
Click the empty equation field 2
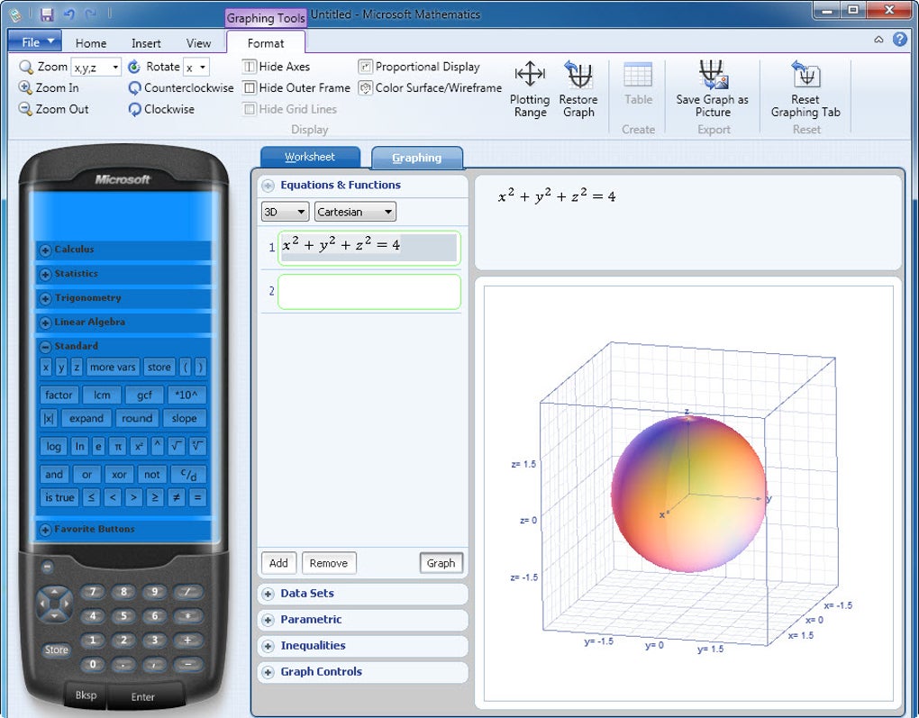tap(369, 292)
